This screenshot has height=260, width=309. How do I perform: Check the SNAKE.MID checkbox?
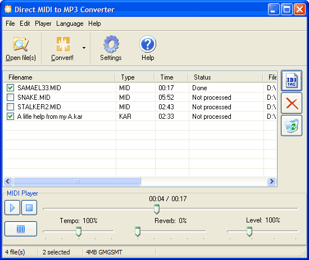[x=10, y=97]
